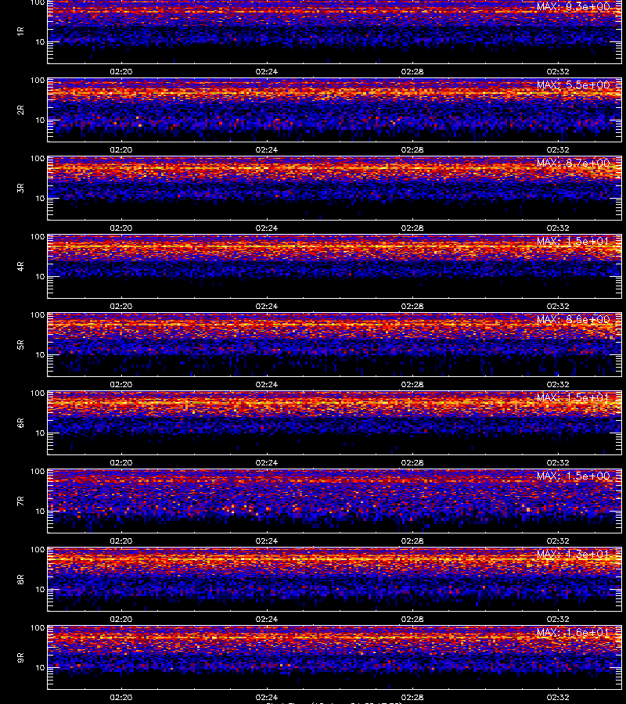Click the 02:32 time label under panel 3R
The height and width of the screenshot is (704, 626).
(558, 228)
